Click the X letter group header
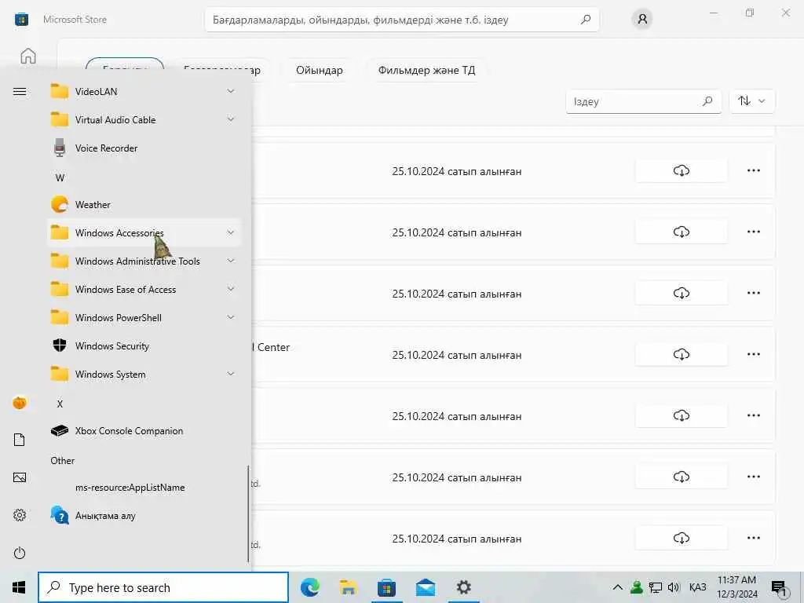Viewport: 804px width, 603px height. tap(60, 404)
